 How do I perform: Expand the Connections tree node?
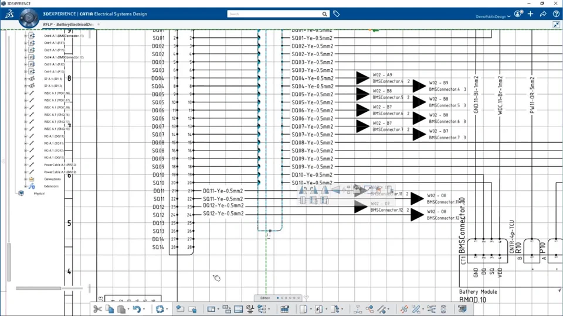tap(25, 179)
